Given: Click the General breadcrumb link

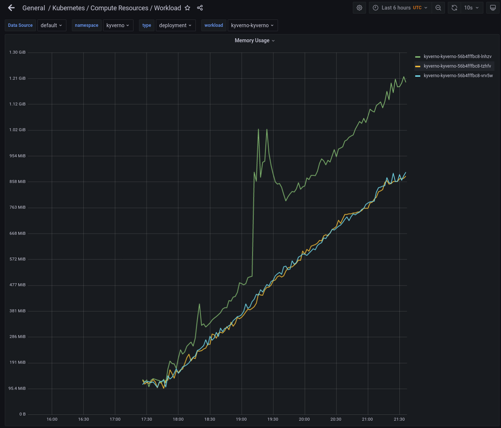Looking at the screenshot, I should (x=34, y=8).
